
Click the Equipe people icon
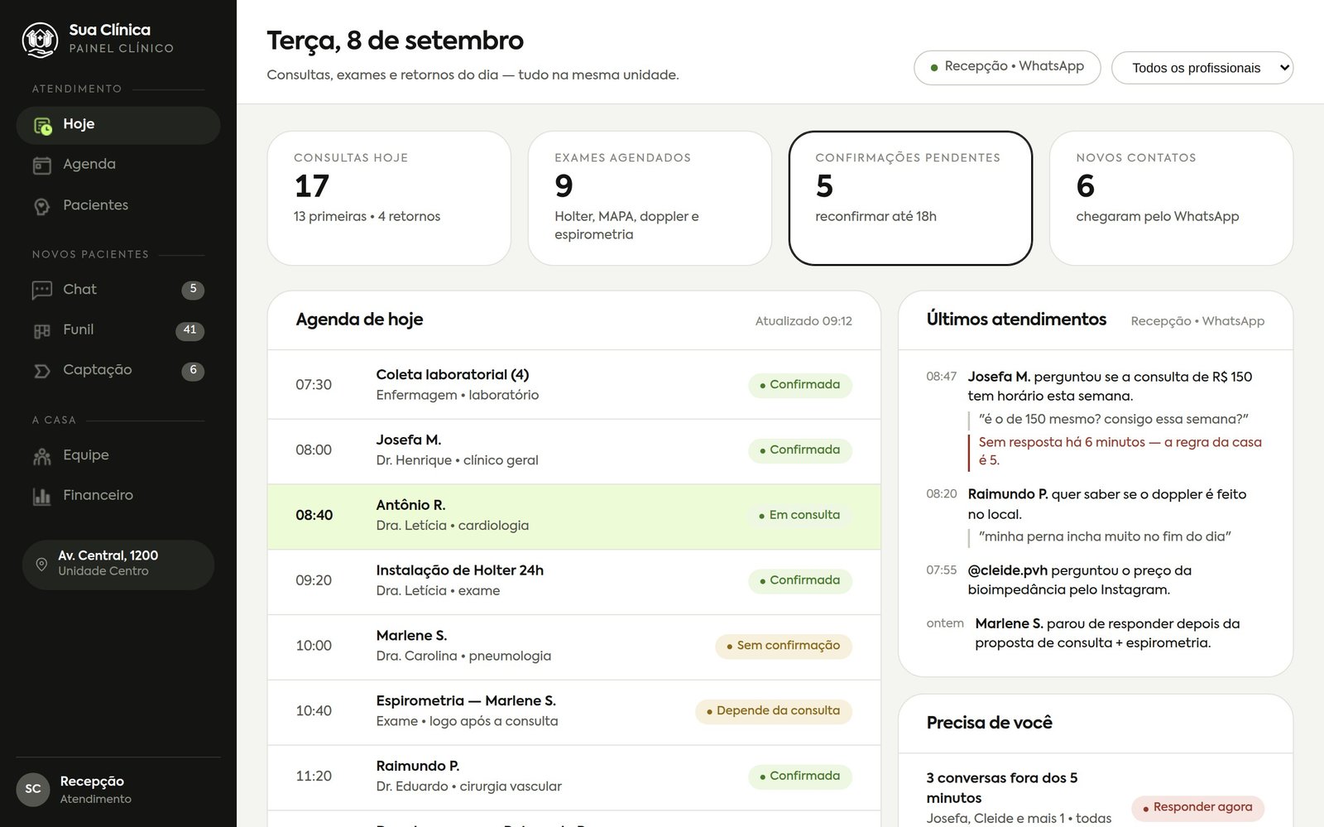(42, 456)
